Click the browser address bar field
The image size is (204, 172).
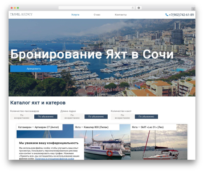click(97, 8)
